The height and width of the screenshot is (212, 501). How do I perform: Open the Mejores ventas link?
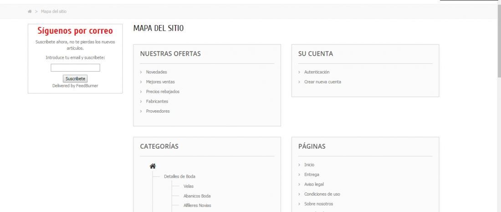coord(160,82)
